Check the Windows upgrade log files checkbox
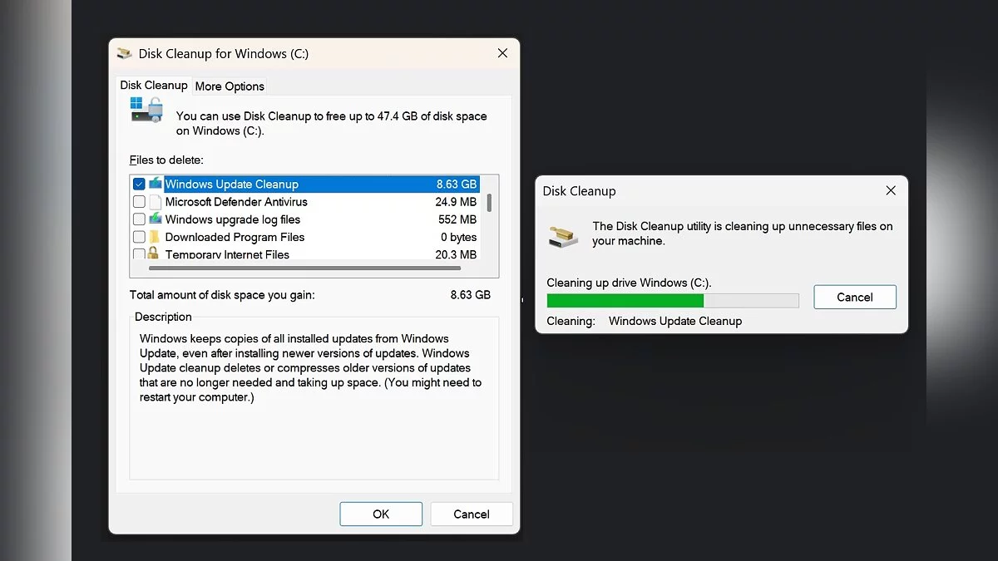Screen dimensions: 998x561 point(139,219)
